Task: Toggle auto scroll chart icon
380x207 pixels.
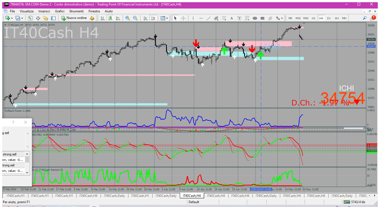Action: tap(145, 18)
